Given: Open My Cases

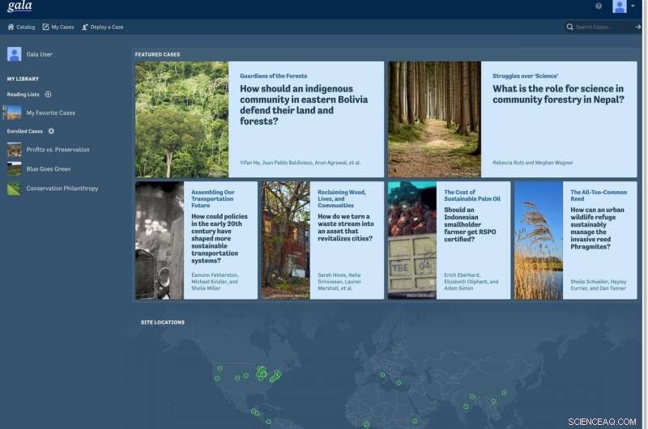Looking at the screenshot, I should click(x=58, y=27).
